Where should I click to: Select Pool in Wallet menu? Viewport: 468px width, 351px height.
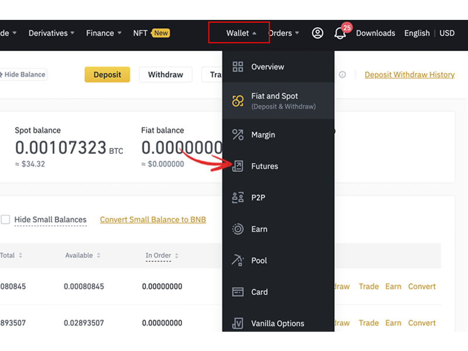tap(278, 260)
